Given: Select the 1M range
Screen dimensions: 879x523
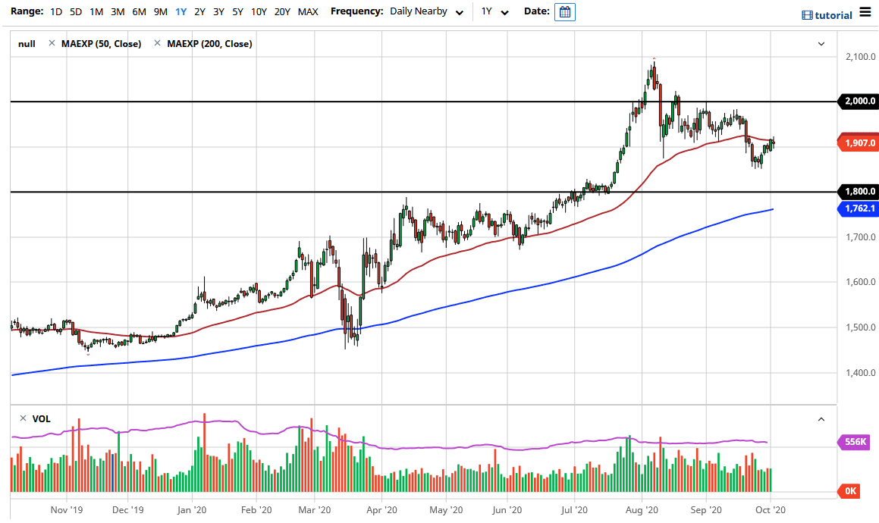Looking at the screenshot, I should coord(96,12).
